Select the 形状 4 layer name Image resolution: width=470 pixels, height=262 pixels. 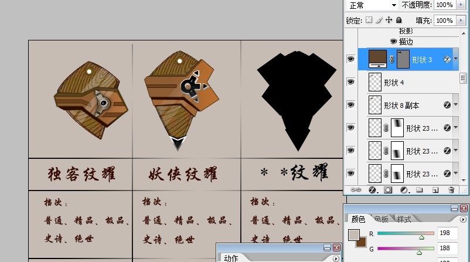(394, 83)
